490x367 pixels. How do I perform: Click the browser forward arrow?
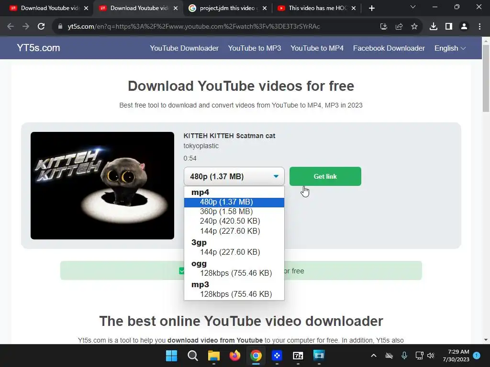(x=26, y=27)
